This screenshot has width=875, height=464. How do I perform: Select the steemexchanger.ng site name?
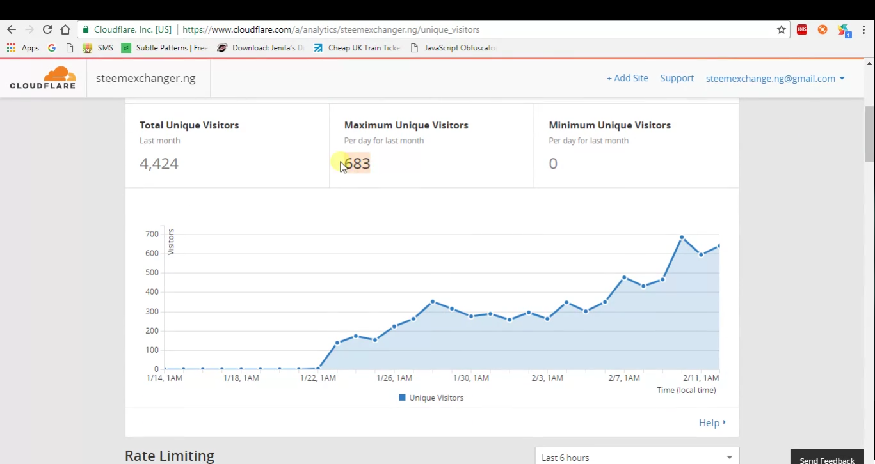pos(146,78)
